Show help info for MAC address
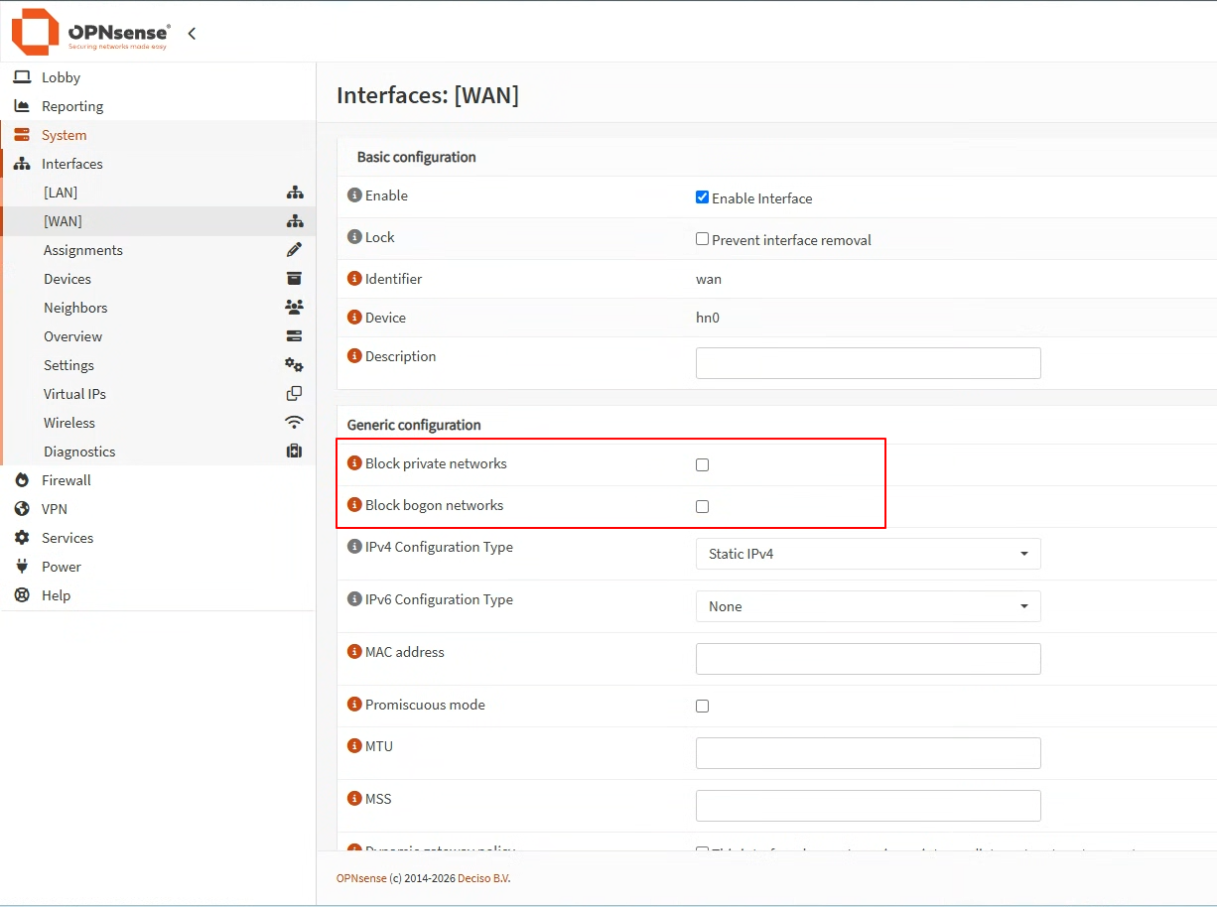This screenshot has height=907, width=1217. [x=354, y=652]
